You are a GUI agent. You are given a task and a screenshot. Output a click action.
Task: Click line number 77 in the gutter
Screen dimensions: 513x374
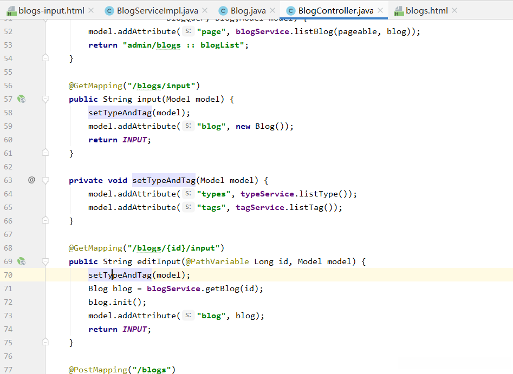(8, 370)
